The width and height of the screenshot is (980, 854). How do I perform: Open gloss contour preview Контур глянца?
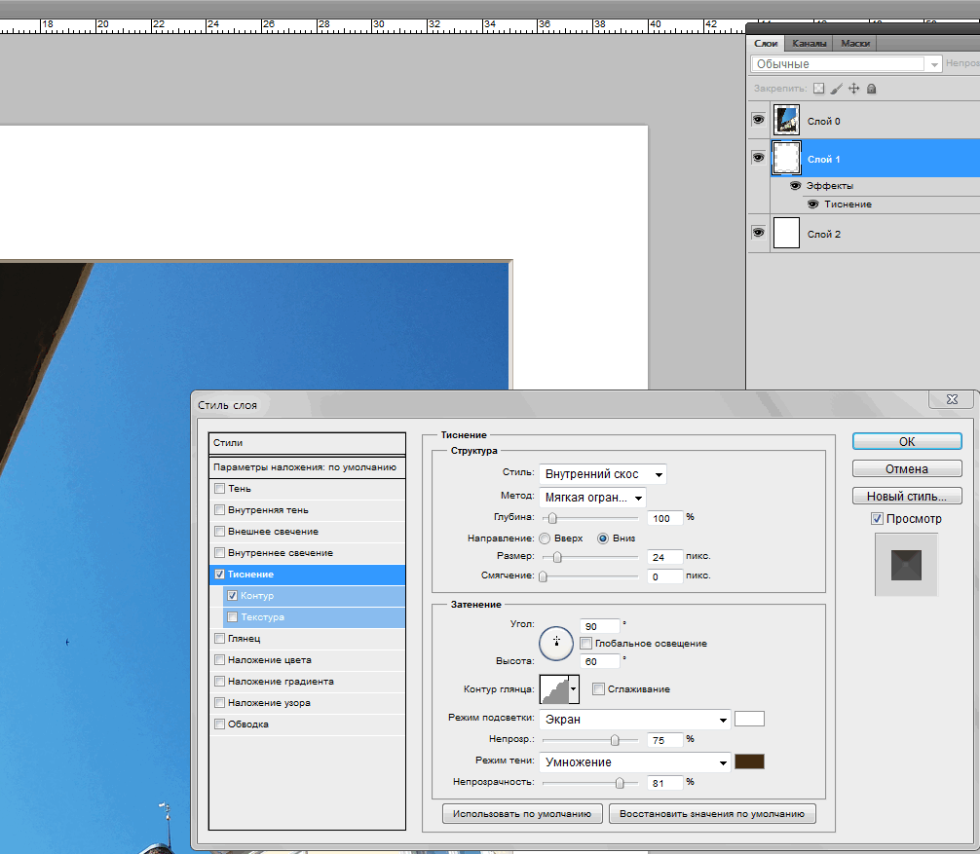click(x=554, y=689)
